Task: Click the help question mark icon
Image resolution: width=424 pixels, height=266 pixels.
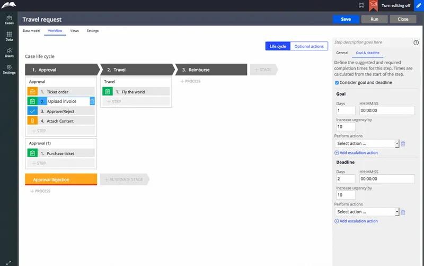Action: 416,42
